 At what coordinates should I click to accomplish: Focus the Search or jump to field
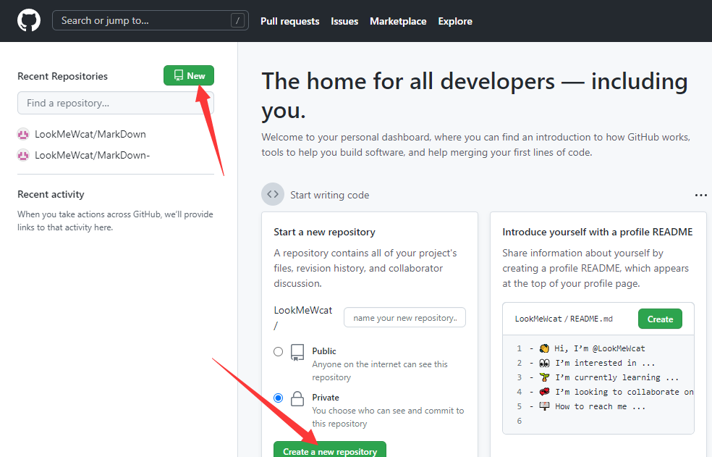(x=151, y=20)
